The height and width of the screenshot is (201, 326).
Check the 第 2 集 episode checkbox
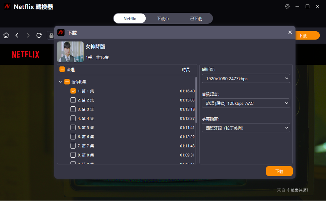click(73, 100)
